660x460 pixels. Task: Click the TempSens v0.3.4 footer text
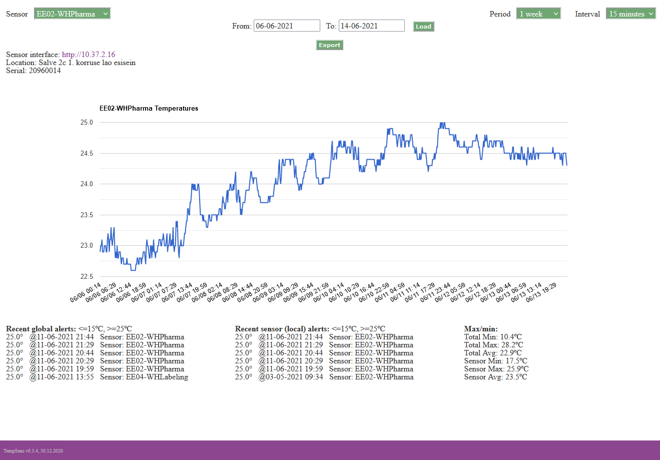pyautogui.click(x=34, y=451)
